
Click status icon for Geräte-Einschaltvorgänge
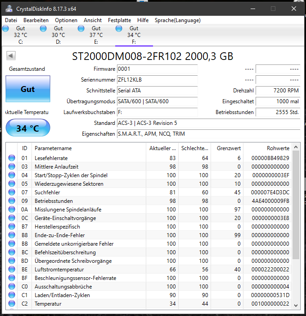point(12,218)
